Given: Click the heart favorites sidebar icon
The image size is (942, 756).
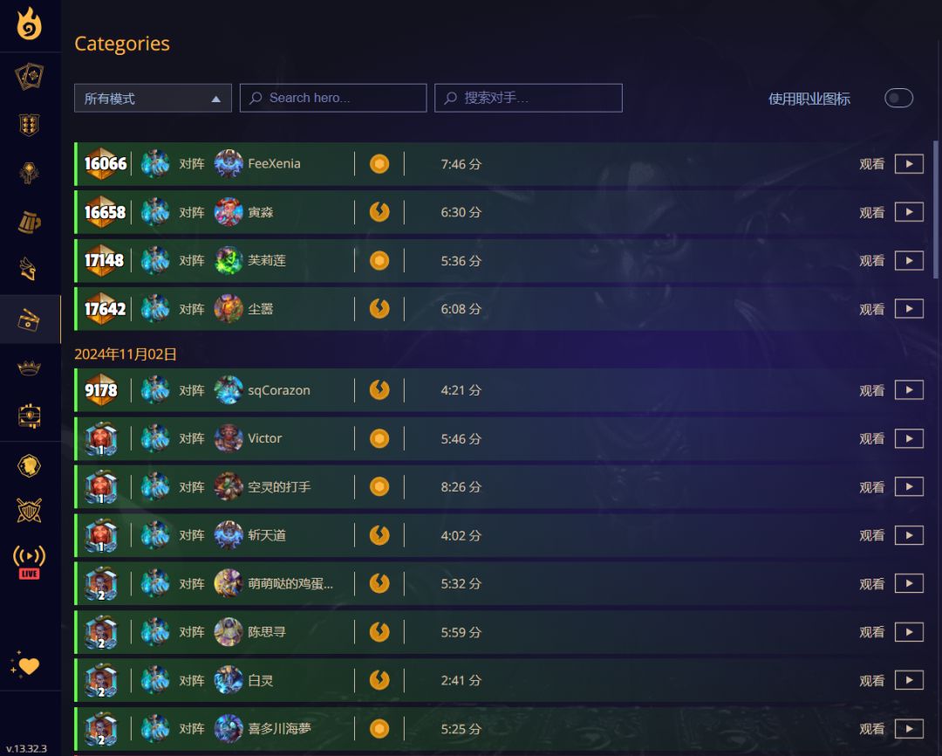Looking at the screenshot, I should pyautogui.click(x=25, y=664).
